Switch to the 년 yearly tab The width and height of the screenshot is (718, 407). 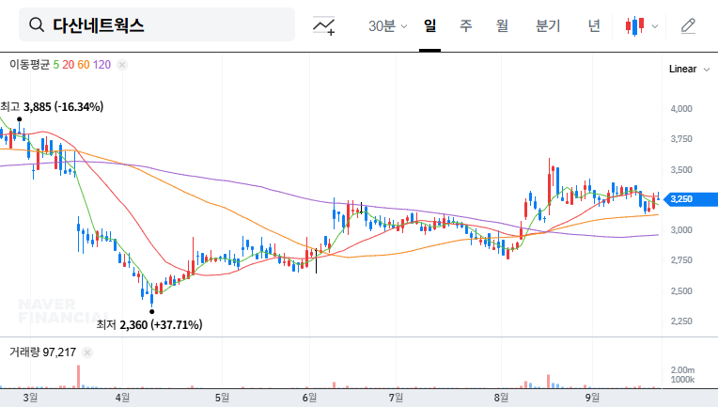[x=594, y=25]
